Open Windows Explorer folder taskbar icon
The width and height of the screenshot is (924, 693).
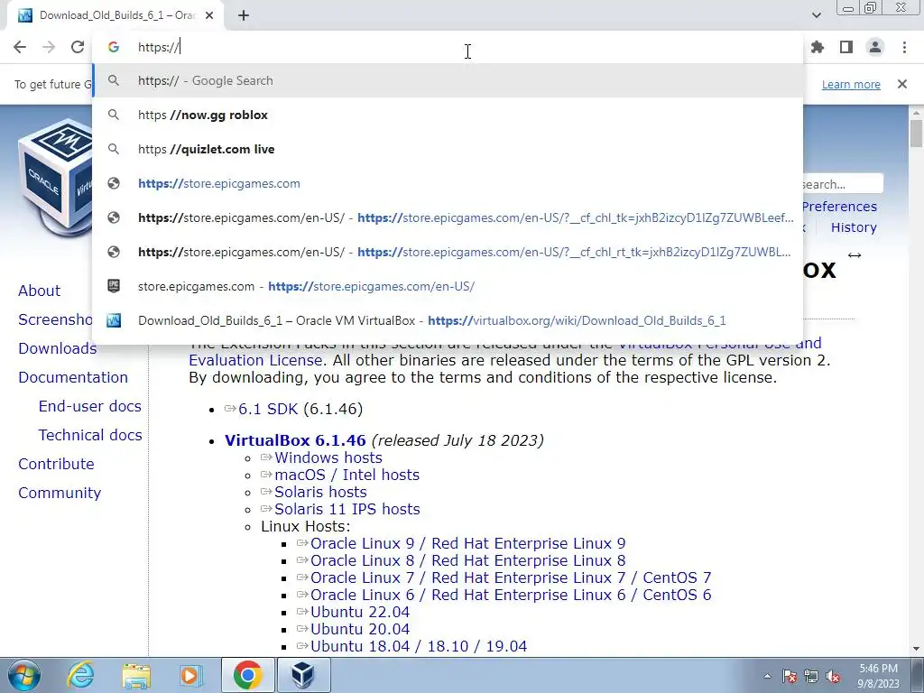click(136, 675)
